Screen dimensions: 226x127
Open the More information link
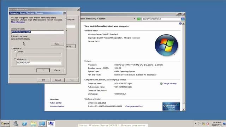coord(18,22)
